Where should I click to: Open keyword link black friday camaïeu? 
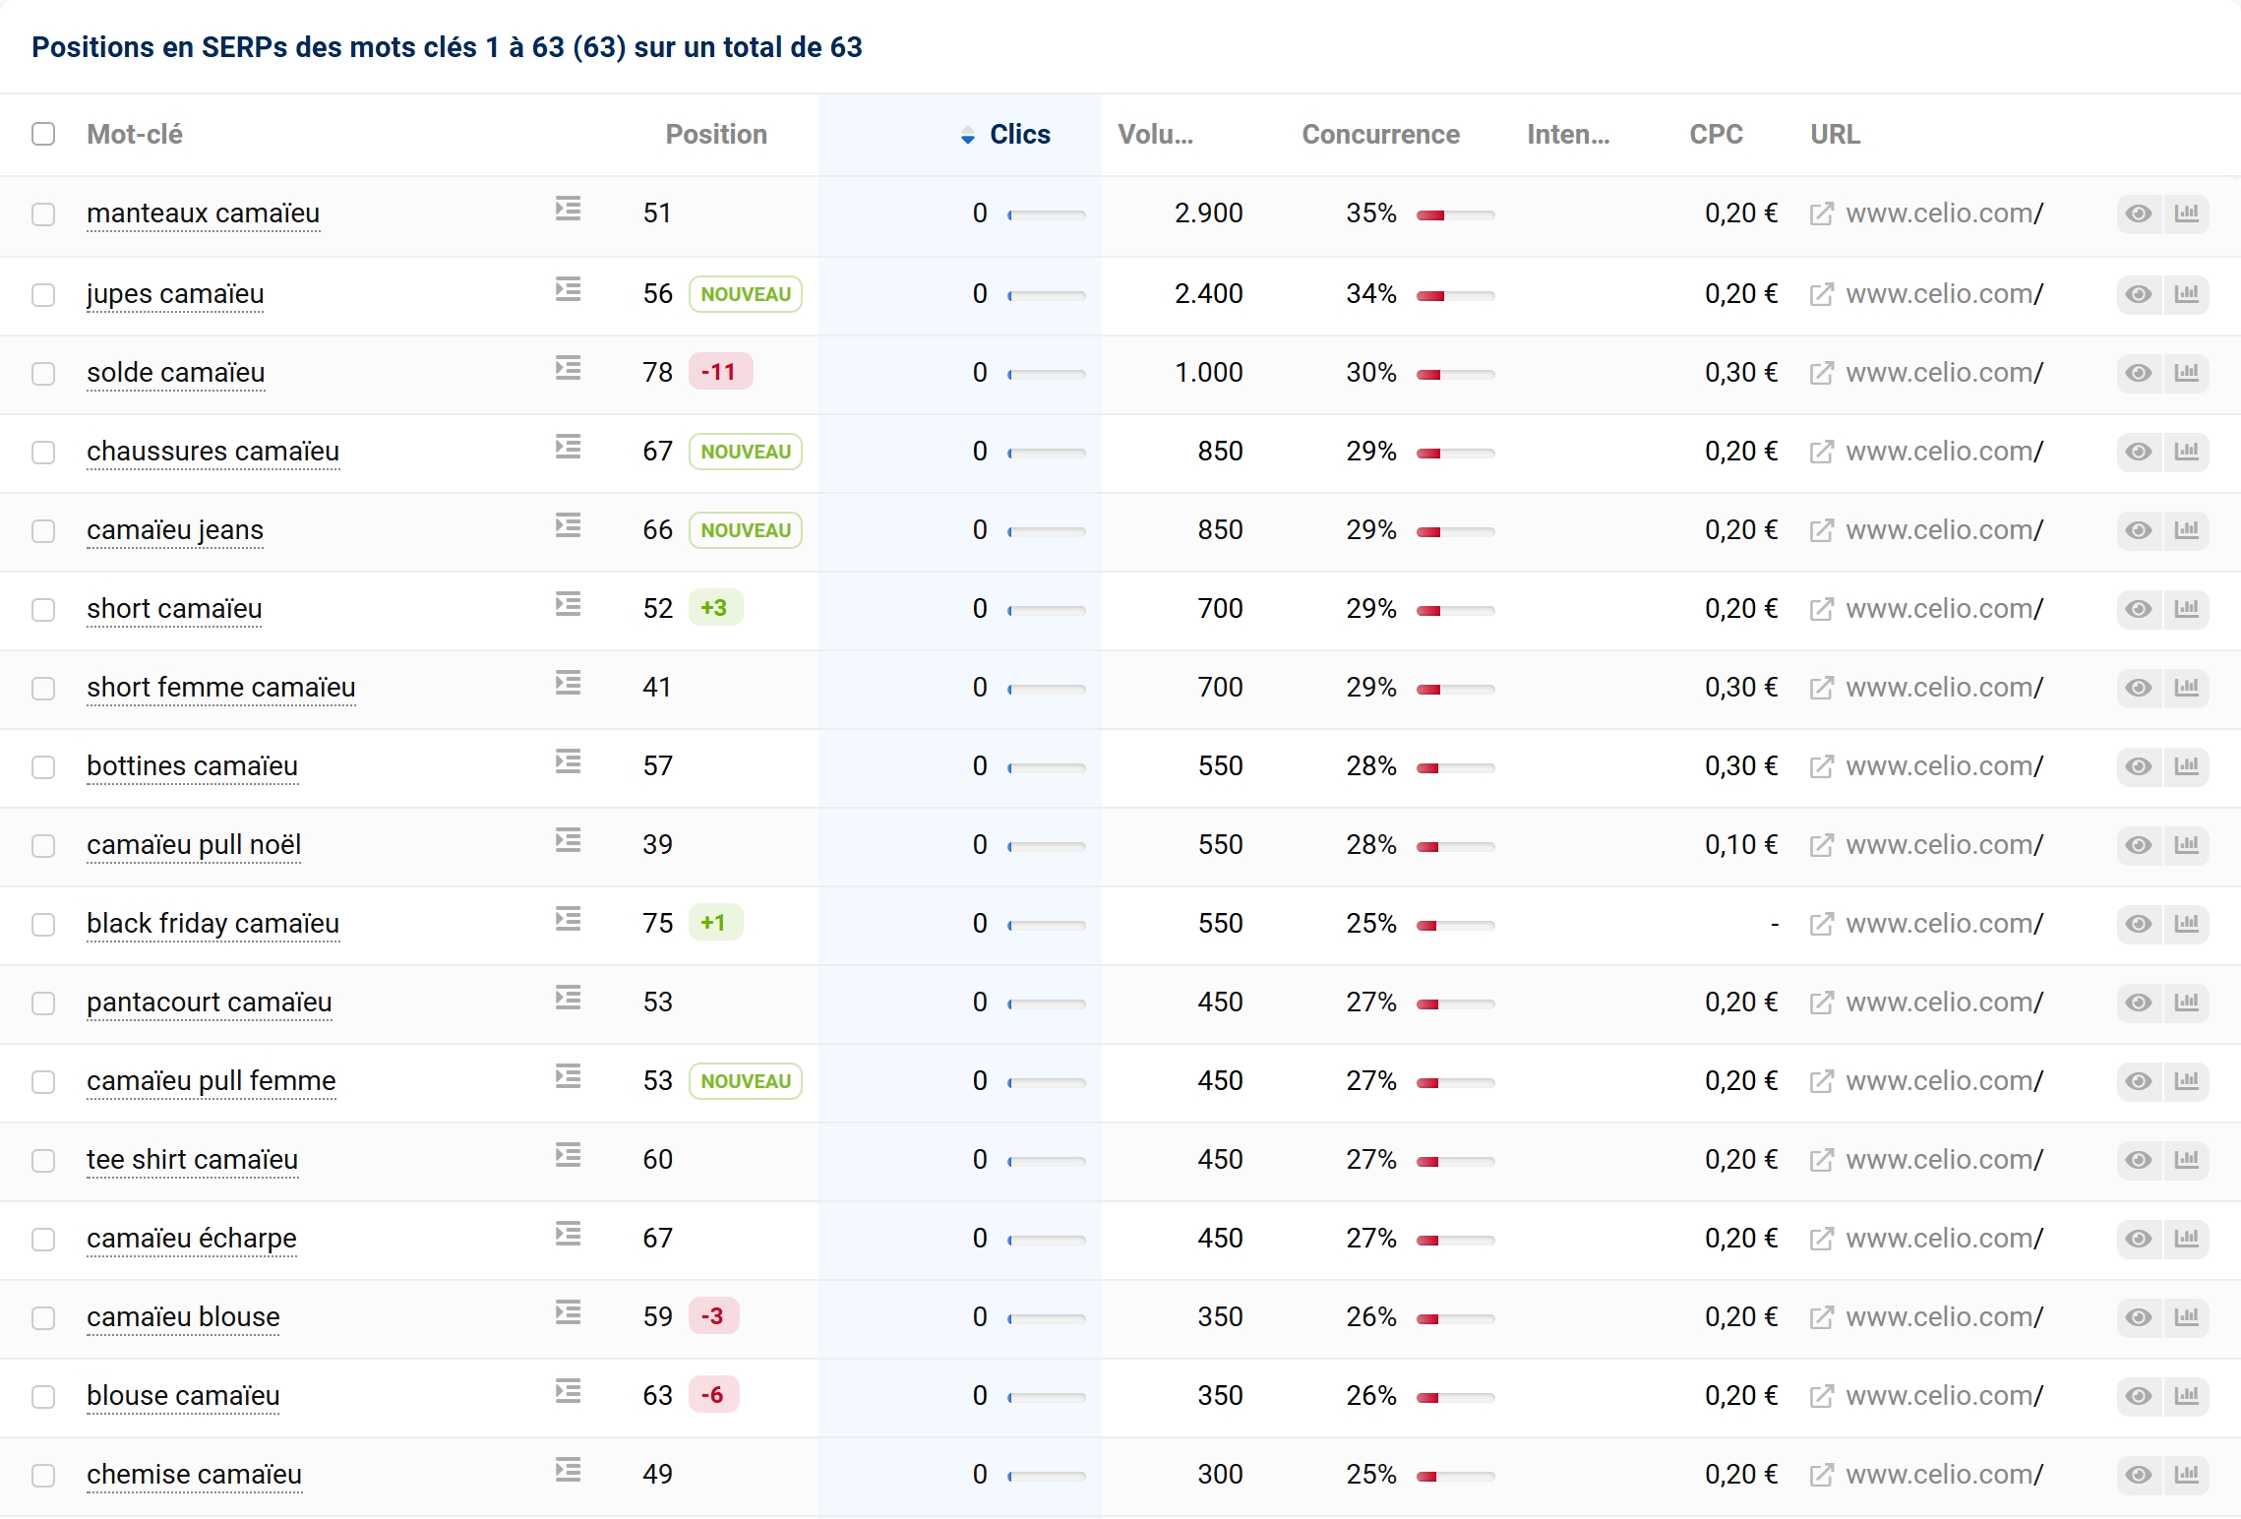point(212,924)
